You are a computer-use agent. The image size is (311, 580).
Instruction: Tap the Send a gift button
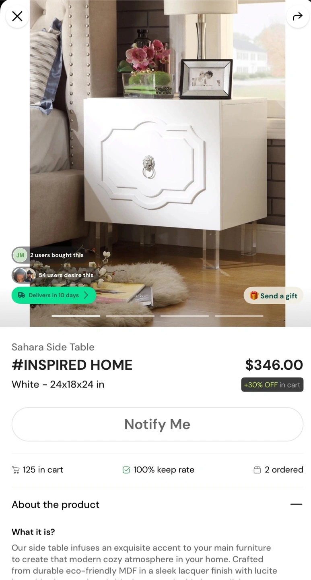coord(273,296)
